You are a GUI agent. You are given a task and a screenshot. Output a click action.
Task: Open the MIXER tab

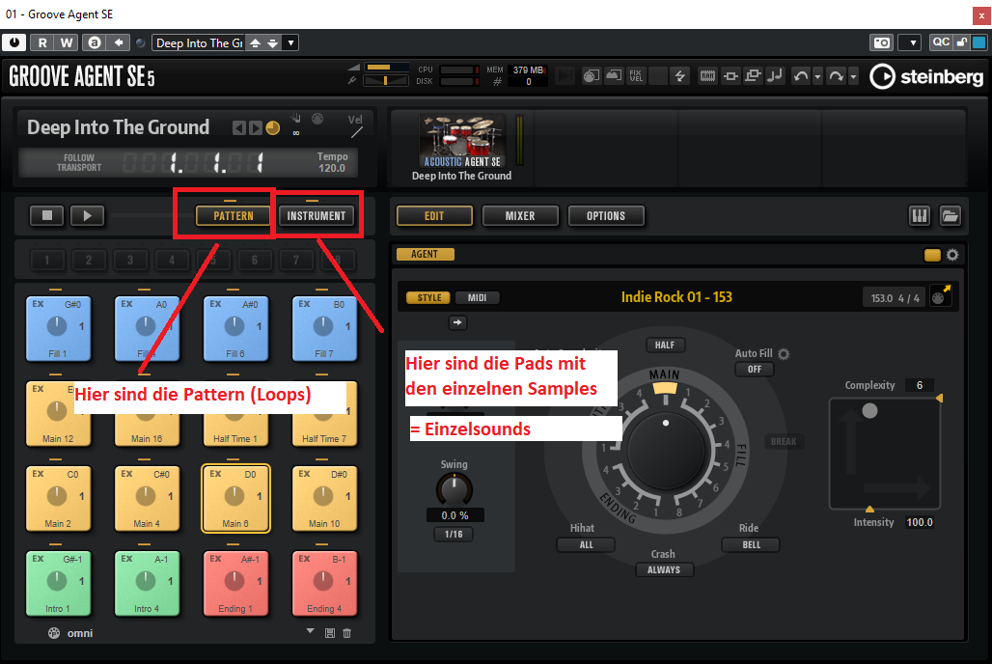[x=520, y=216]
